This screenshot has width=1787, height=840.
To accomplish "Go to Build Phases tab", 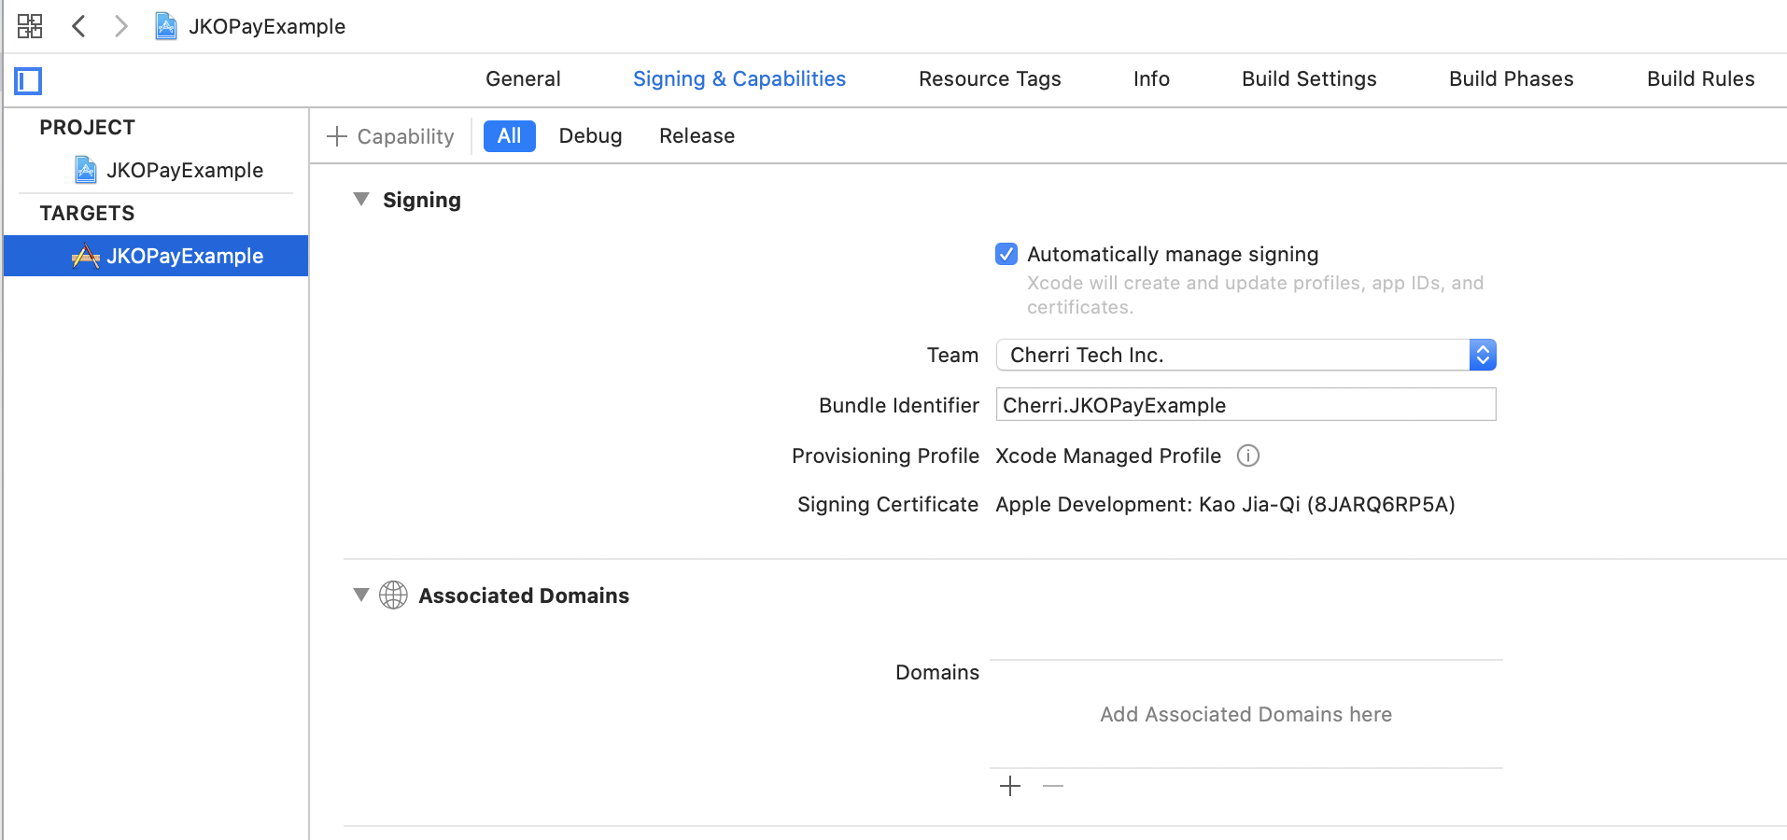I will (1512, 79).
